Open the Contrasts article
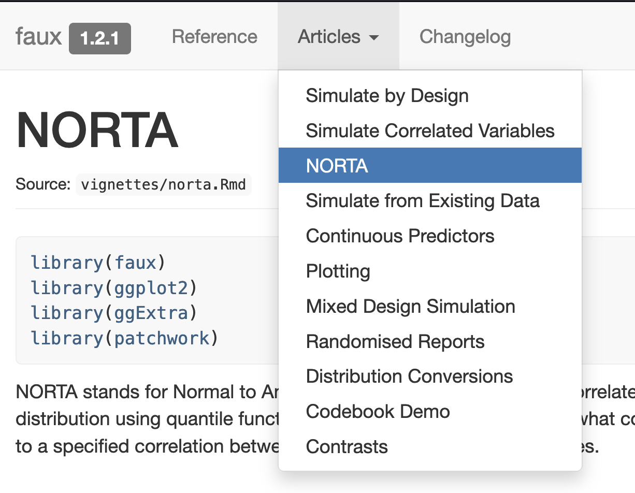635x493 pixels. tap(347, 446)
